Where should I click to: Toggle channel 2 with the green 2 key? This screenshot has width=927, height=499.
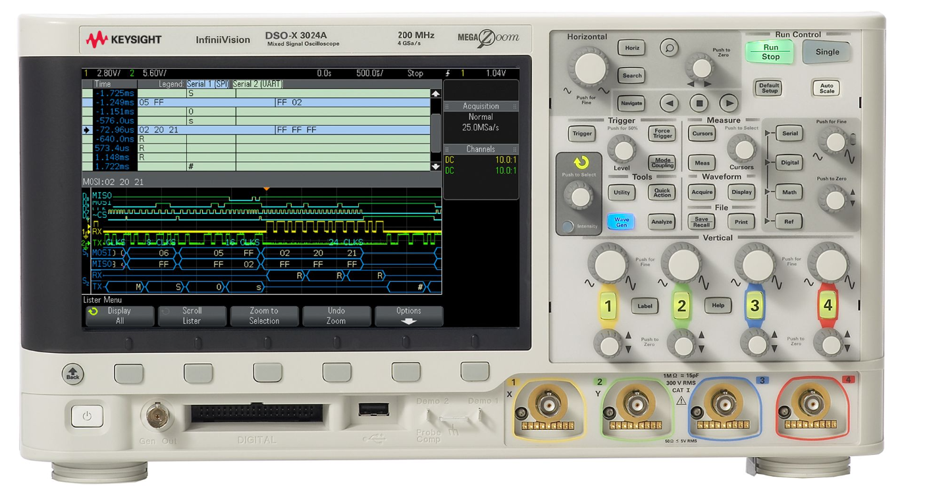[681, 306]
